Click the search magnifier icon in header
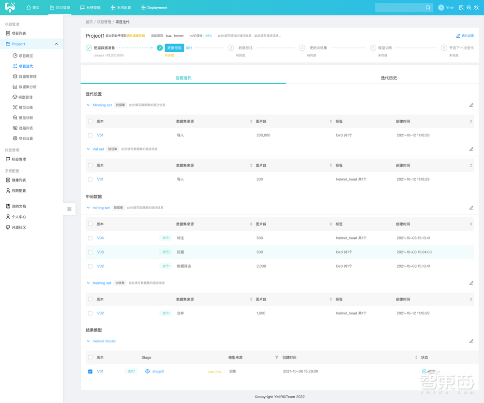The height and width of the screenshot is (403, 484). tap(428, 8)
